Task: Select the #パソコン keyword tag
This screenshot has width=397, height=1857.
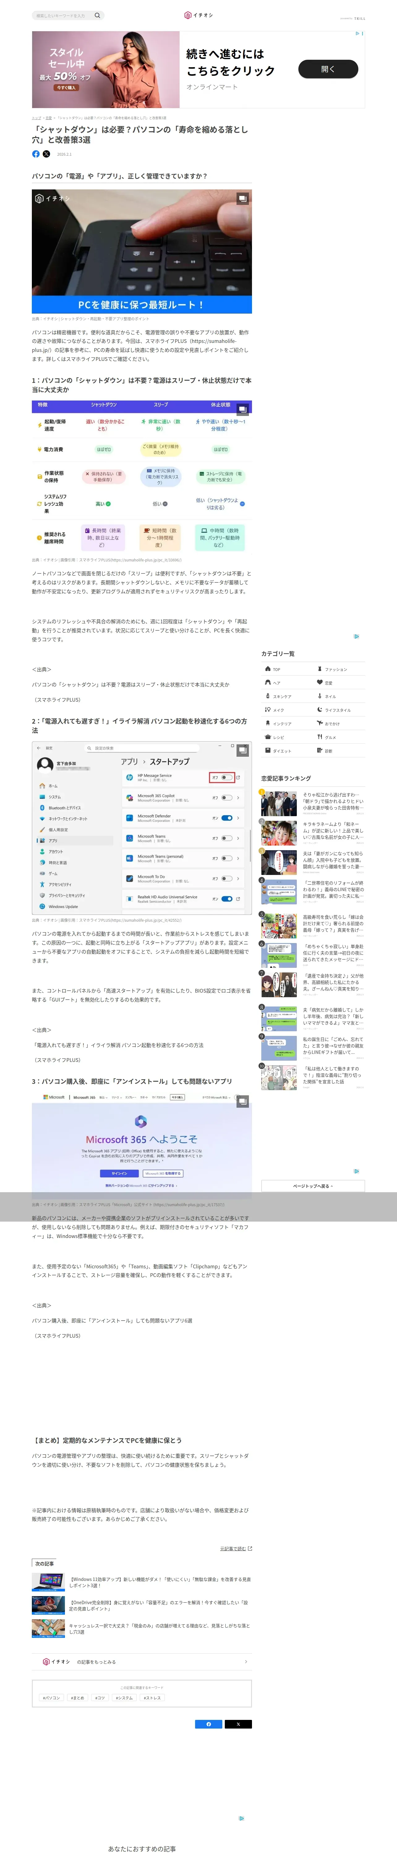Action: tap(52, 1698)
